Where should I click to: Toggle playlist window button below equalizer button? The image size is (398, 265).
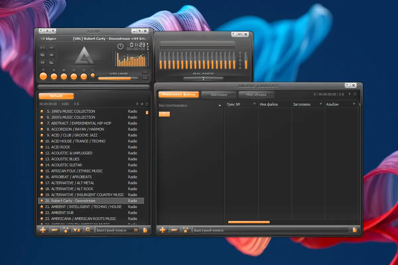145,78
